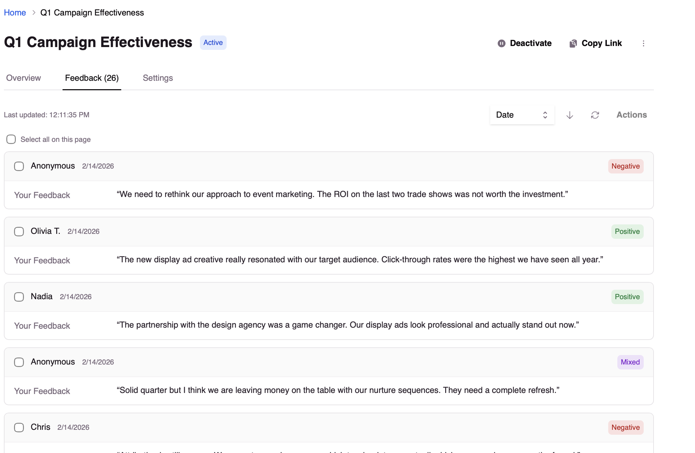The height and width of the screenshot is (453, 695).
Task: Click the Negative badge on Chris's entry
Action: coord(625,427)
